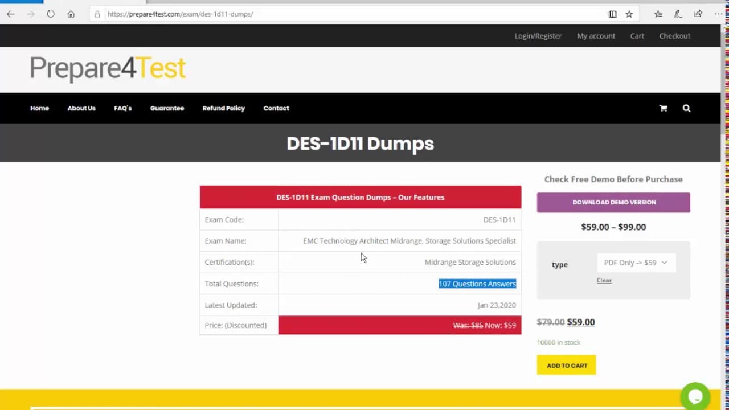The image size is (729, 410).
Task: Click the DES-1D11 exam code value
Action: 499,219
